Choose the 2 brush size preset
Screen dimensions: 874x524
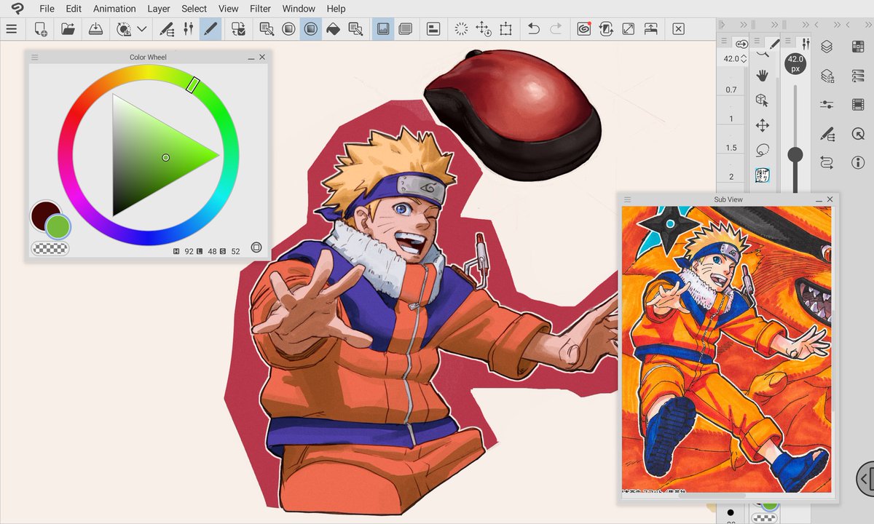(731, 177)
